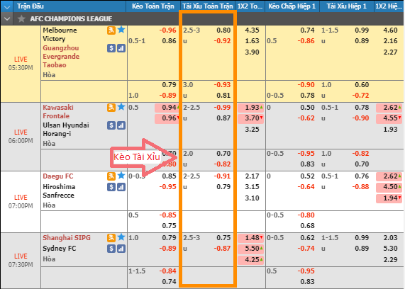The height and width of the screenshot is (289, 405).
Task: Open dollar icon beside Hiroshima Sanfrecce
Action: point(111,187)
